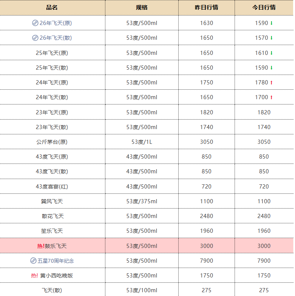Click the 43度/500ml spec in 43度喜宴(红) row

[x=142, y=187]
